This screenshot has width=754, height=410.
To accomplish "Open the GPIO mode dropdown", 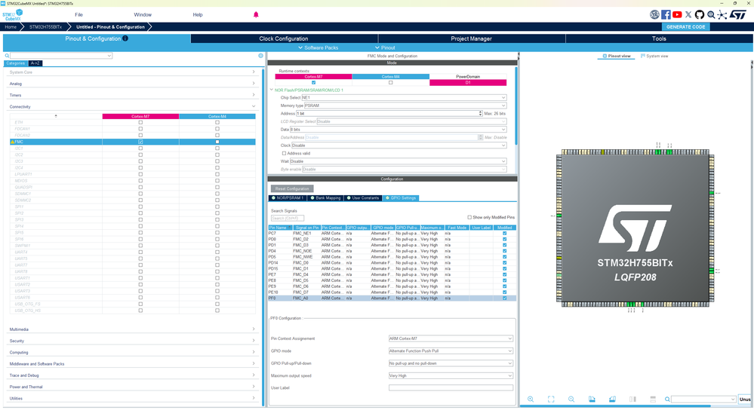I will coord(451,351).
